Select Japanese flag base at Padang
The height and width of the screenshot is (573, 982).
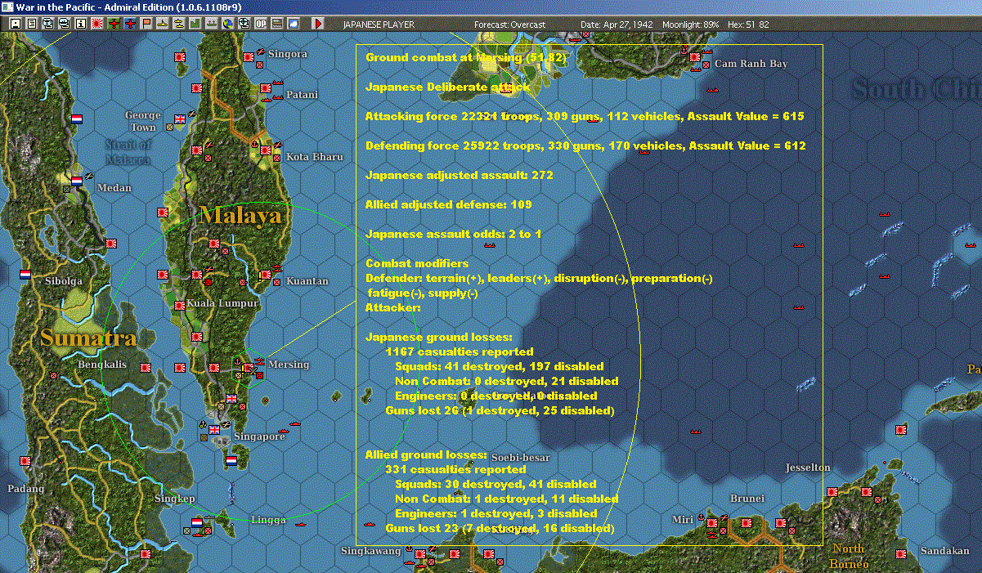point(25,462)
